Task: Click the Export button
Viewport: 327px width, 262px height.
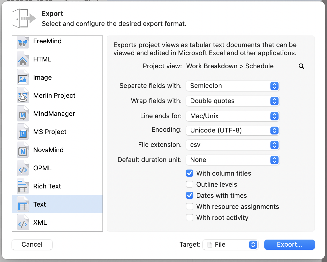Action: tap(289, 244)
